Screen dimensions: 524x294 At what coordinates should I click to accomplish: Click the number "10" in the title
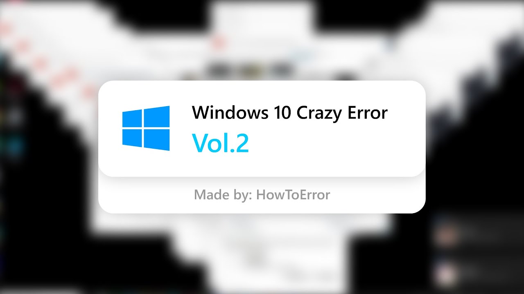point(280,113)
